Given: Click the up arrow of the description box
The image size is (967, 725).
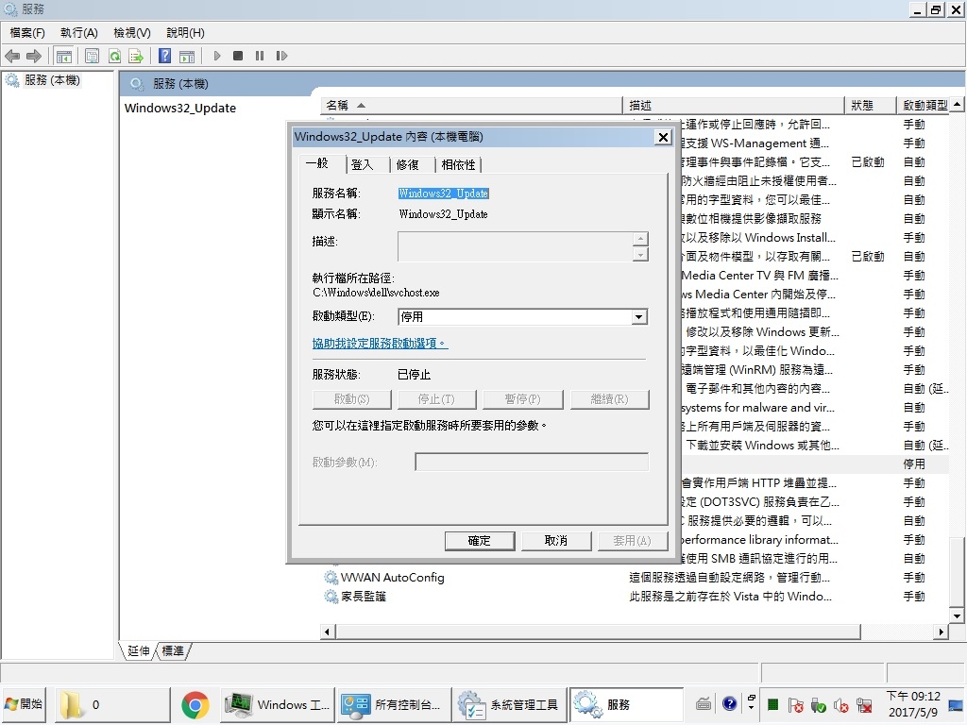Looking at the screenshot, I should (641, 239).
